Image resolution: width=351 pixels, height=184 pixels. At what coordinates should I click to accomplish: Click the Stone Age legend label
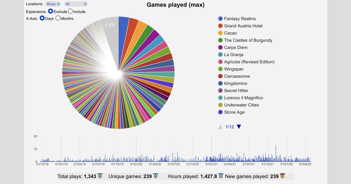coord(234,112)
